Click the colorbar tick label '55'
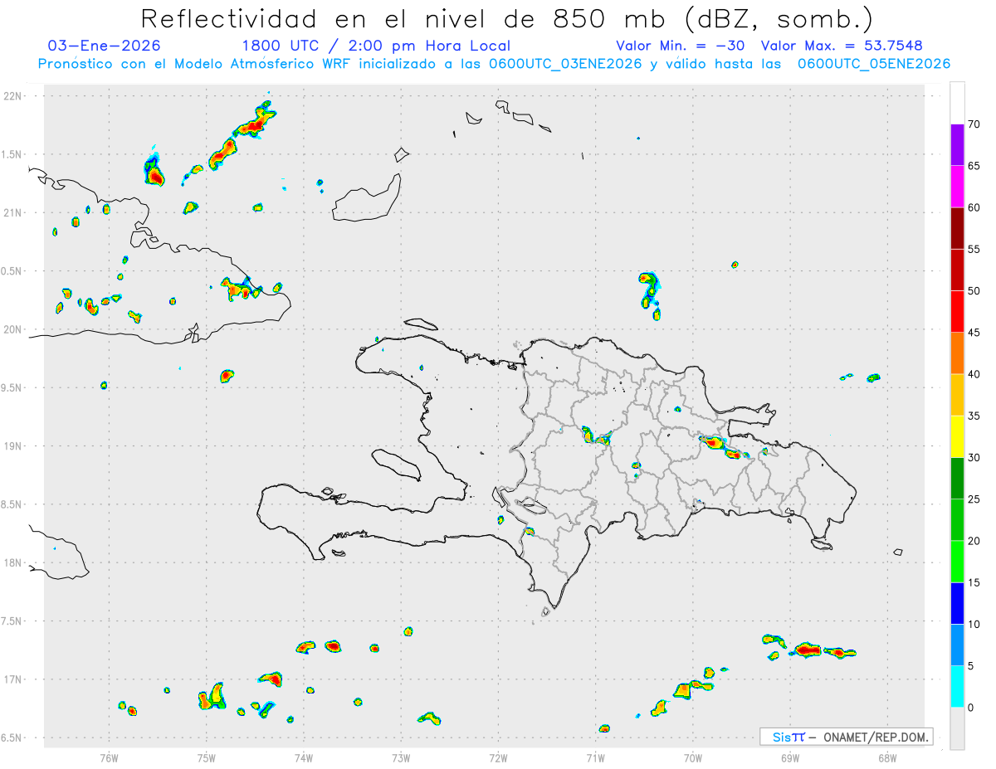Viewport: 996px width, 769px height. [974, 249]
